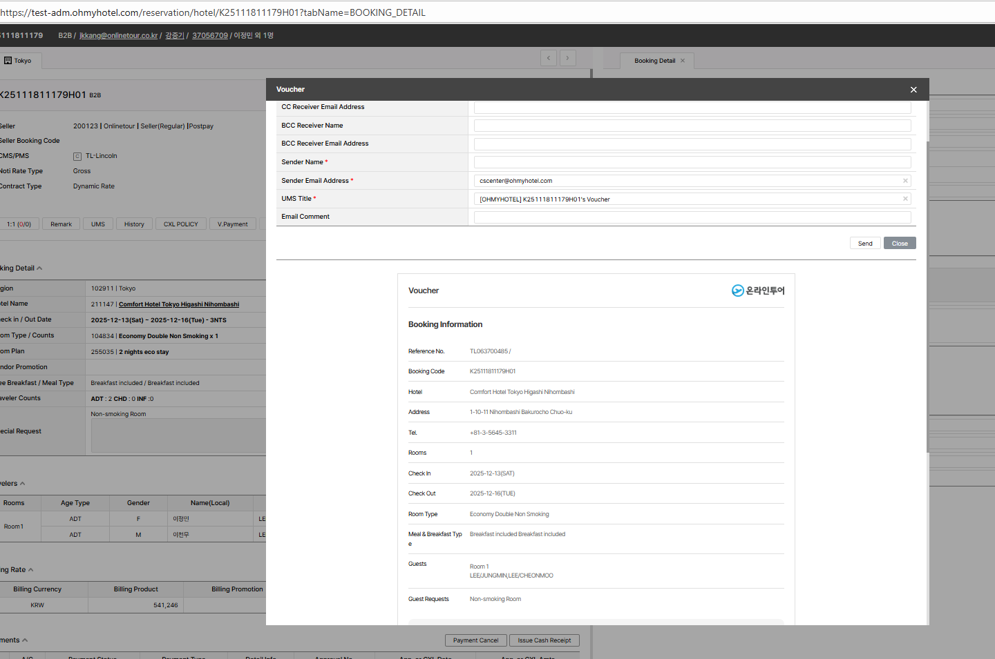The height and width of the screenshot is (659, 995).
Task: Collapse the Payments section
Action: click(25, 640)
